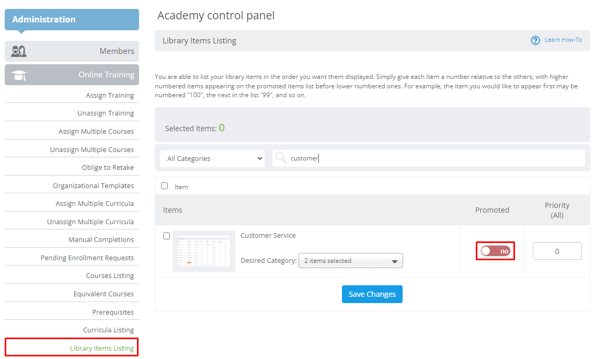Expand the Desired Category multi-select dropdown

coord(350,261)
